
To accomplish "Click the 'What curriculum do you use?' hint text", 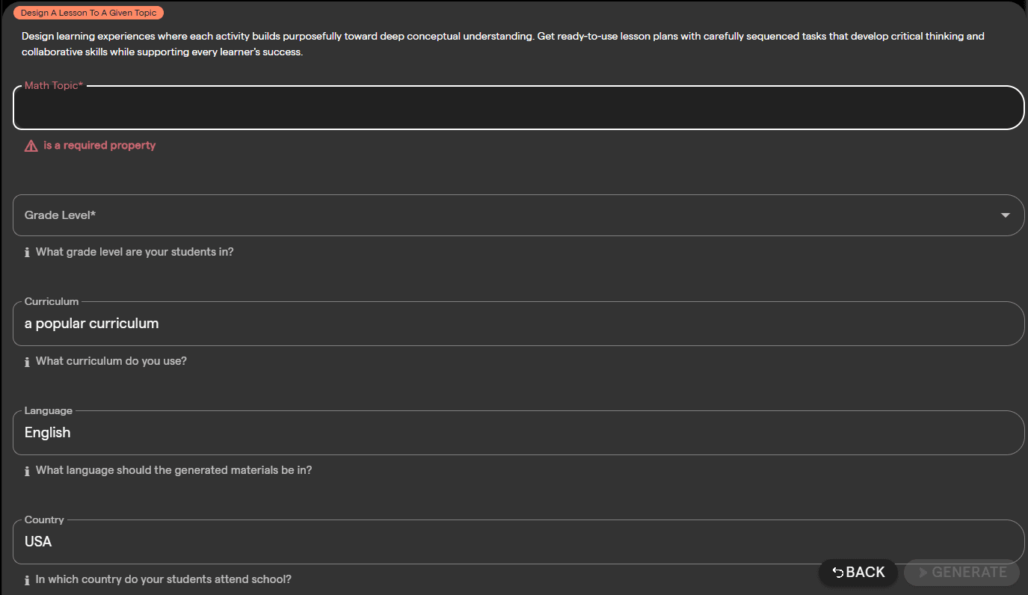I will point(111,361).
